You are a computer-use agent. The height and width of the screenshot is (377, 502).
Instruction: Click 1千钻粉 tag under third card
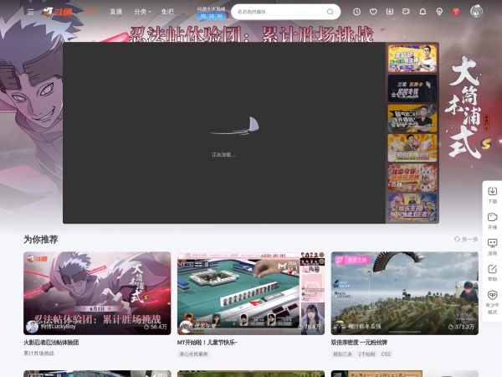(366, 354)
